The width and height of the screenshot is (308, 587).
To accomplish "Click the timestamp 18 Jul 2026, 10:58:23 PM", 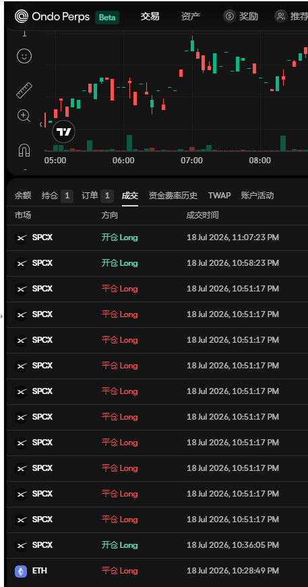I will pos(233,263).
